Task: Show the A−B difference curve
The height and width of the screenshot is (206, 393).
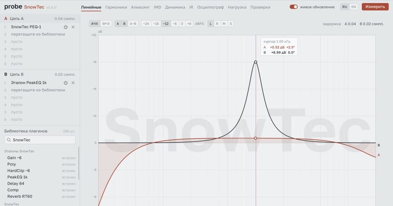Action: pos(133,24)
